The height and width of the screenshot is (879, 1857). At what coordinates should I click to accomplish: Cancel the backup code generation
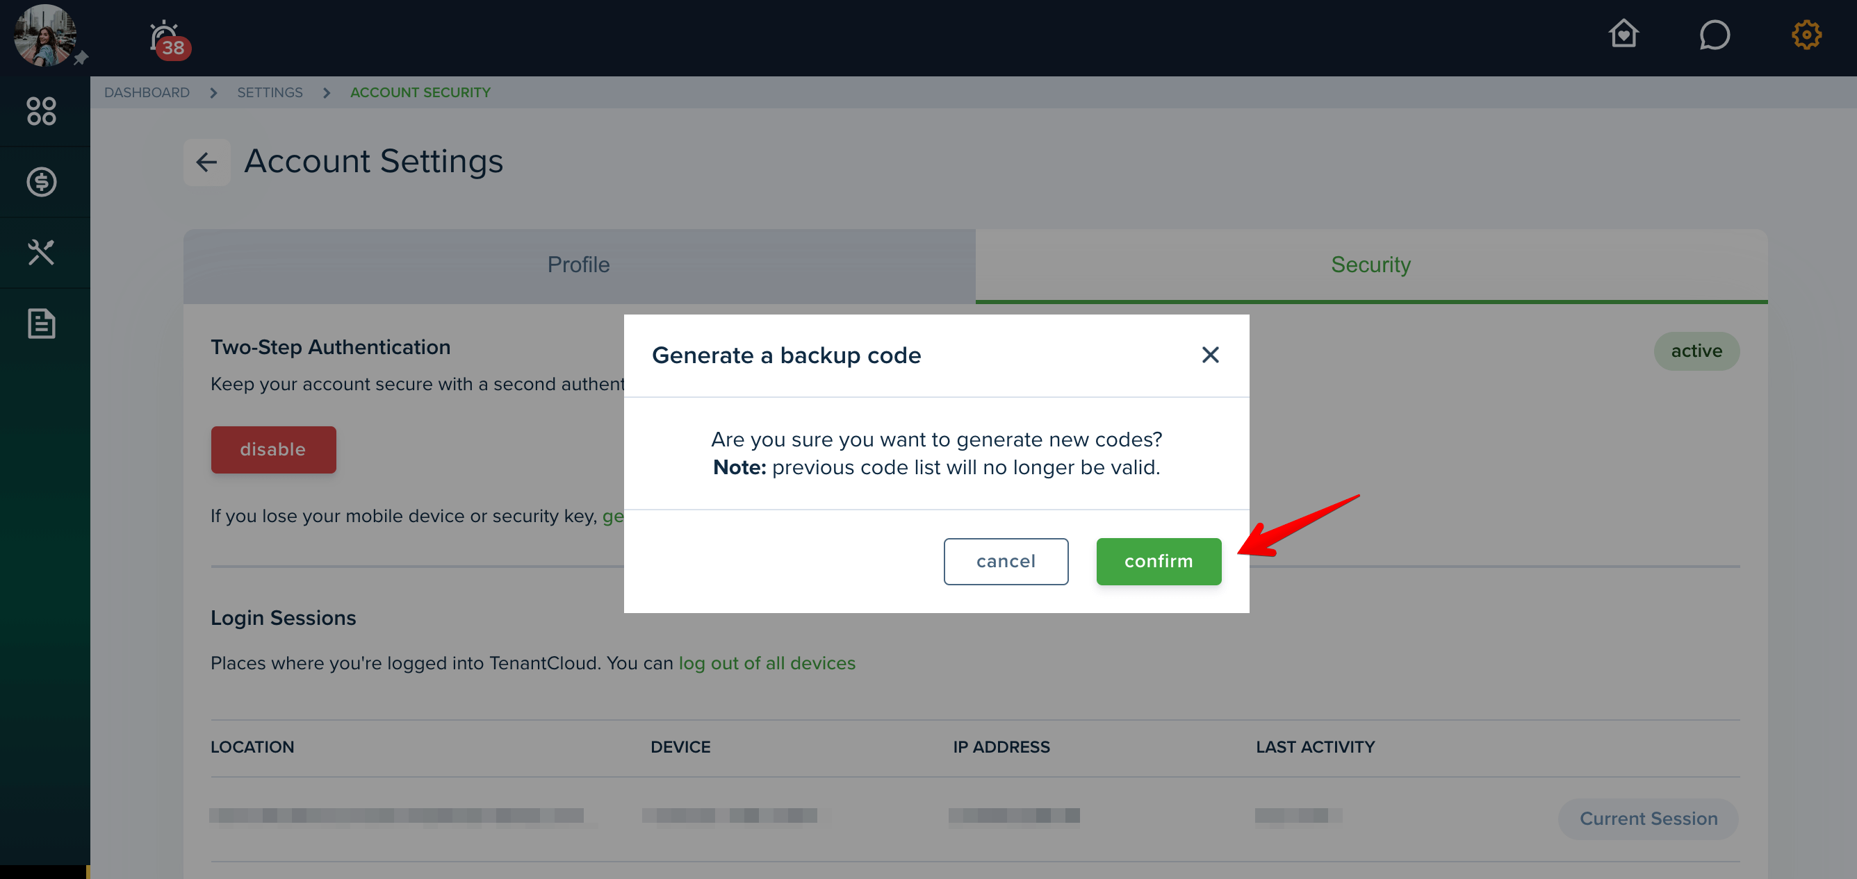click(1006, 561)
